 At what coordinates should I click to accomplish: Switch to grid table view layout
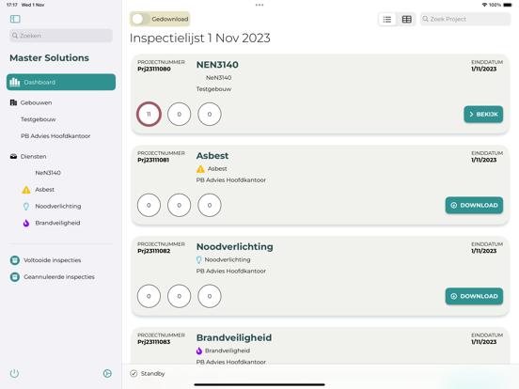[x=406, y=19]
